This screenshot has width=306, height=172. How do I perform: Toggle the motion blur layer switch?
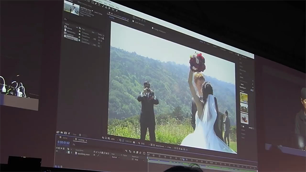(x=104, y=153)
